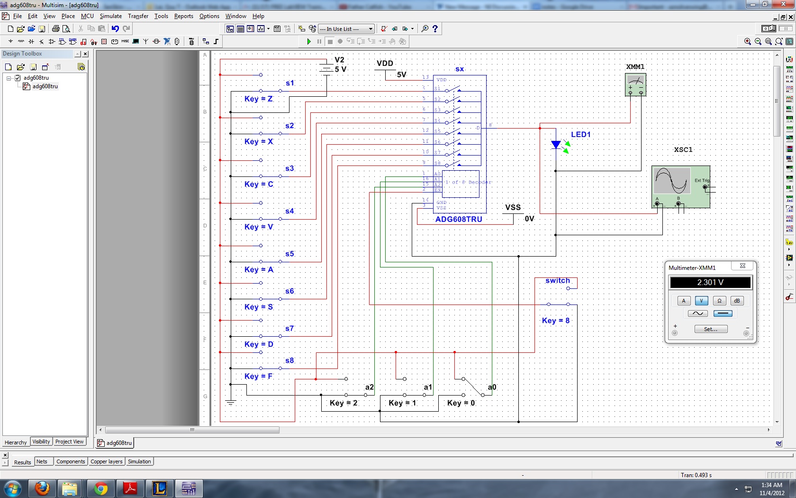Open the Copper layers tab
This screenshot has height=498, width=796.
(107, 461)
